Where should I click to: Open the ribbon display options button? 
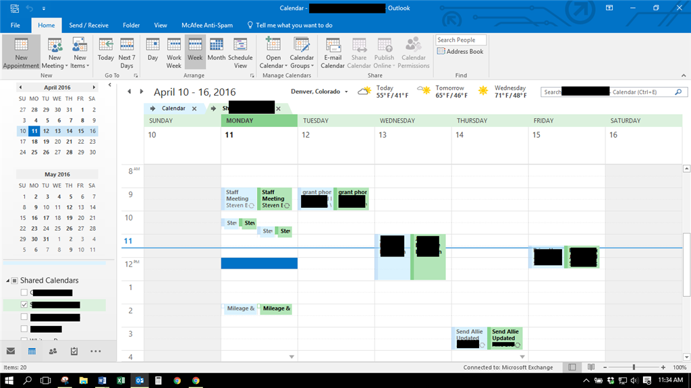609,8
